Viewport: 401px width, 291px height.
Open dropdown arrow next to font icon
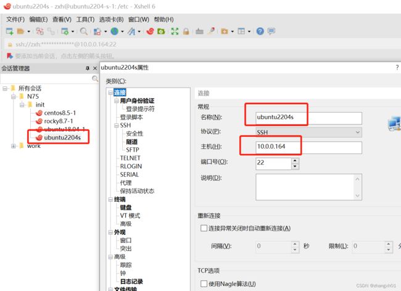coord(139,31)
